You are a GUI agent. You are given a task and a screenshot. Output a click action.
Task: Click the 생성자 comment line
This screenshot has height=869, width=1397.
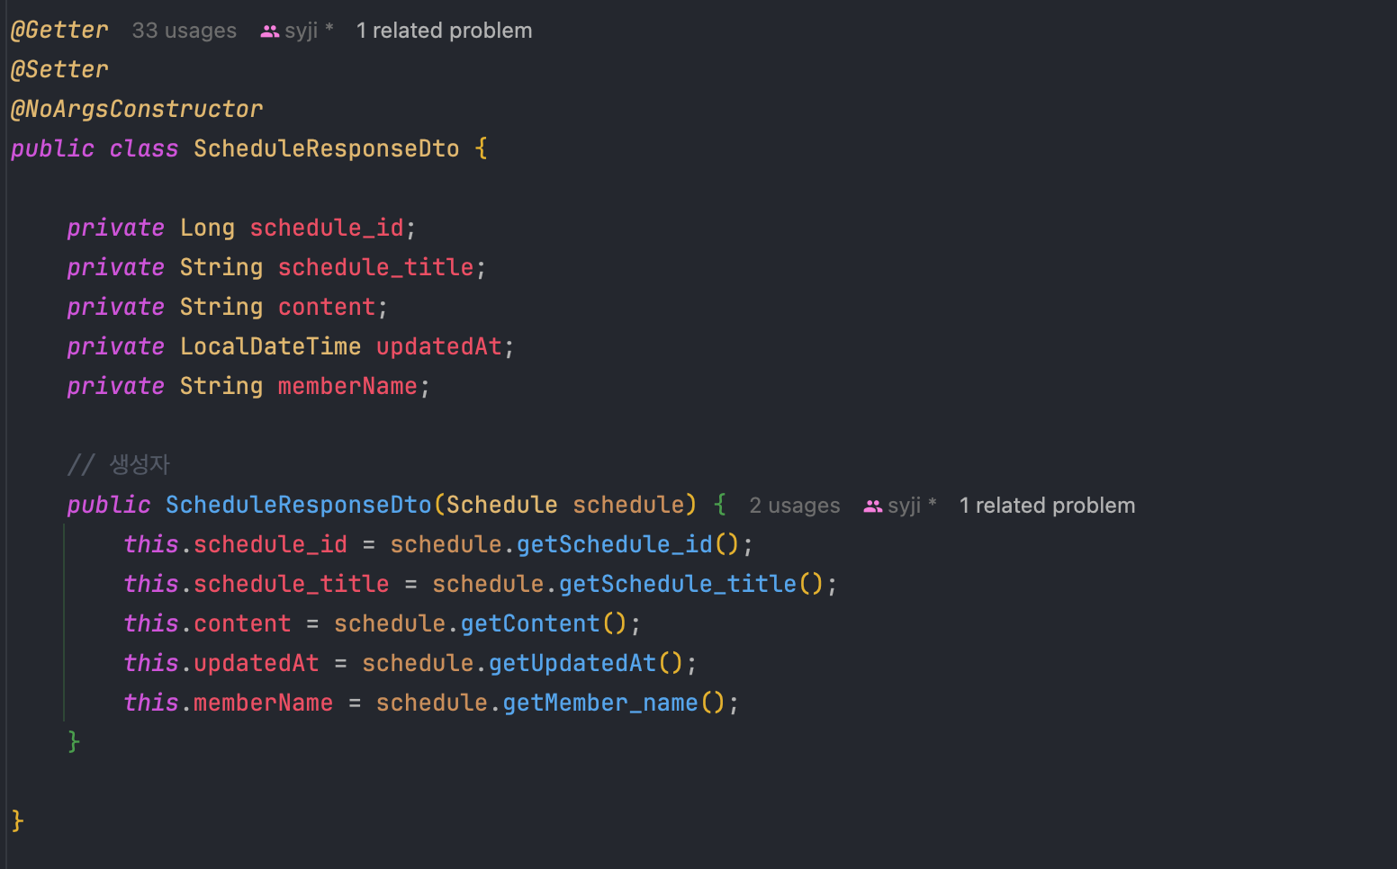click(x=119, y=465)
